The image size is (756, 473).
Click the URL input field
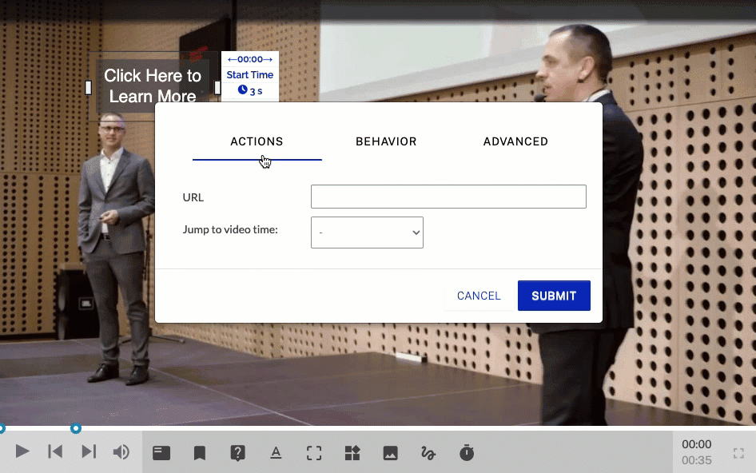click(448, 197)
